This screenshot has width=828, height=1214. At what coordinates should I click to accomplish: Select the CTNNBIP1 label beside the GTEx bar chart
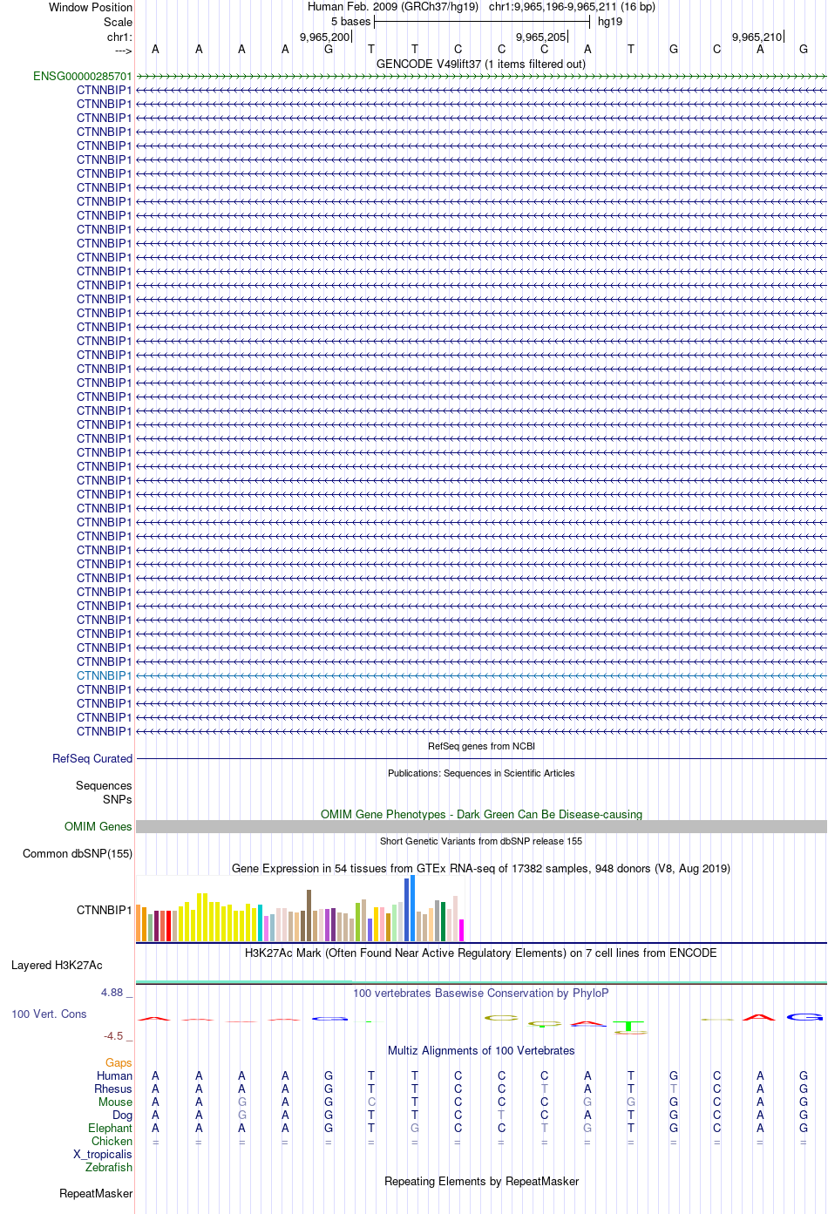tap(105, 911)
